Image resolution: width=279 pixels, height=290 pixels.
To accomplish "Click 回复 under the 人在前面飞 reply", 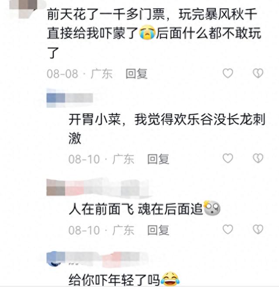I will click(x=158, y=230).
